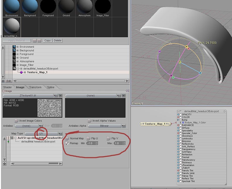Viewport: 232px width, 189px height.
Task: Click the move cross icon below UV list
Action: (x=4, y=164)
